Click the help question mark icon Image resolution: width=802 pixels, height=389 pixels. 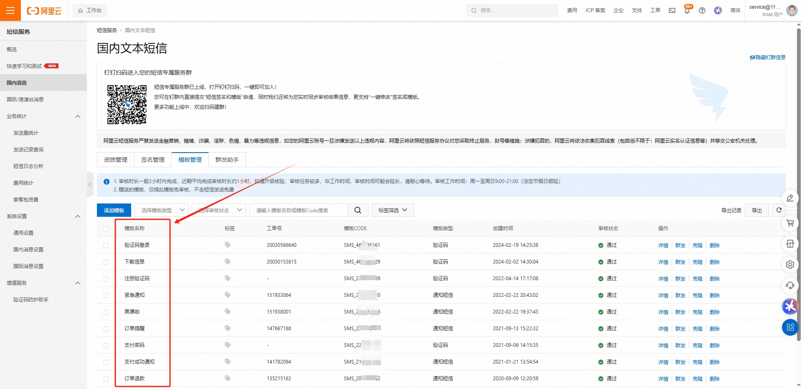[x=702, y=10]
